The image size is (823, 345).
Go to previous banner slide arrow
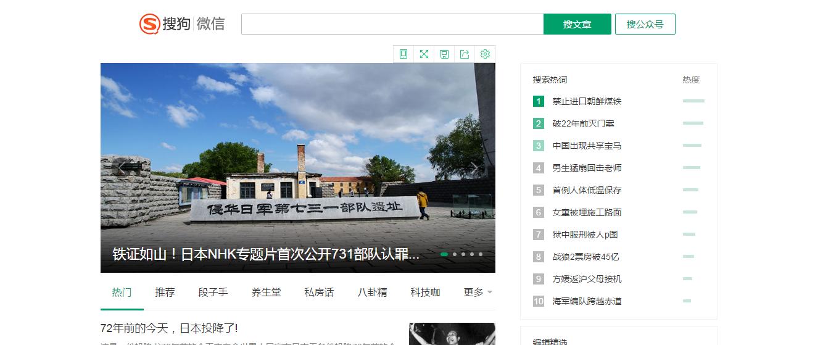[122, 168]
